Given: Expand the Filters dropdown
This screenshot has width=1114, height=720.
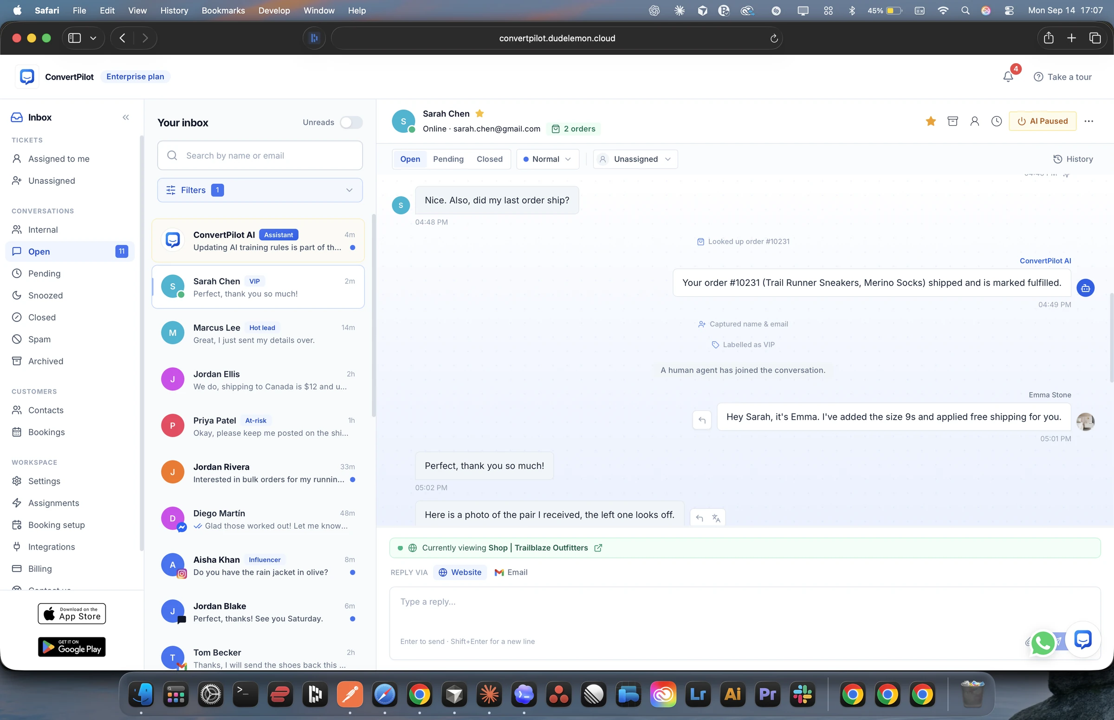Looking at the screenshot, I should 260,190.
